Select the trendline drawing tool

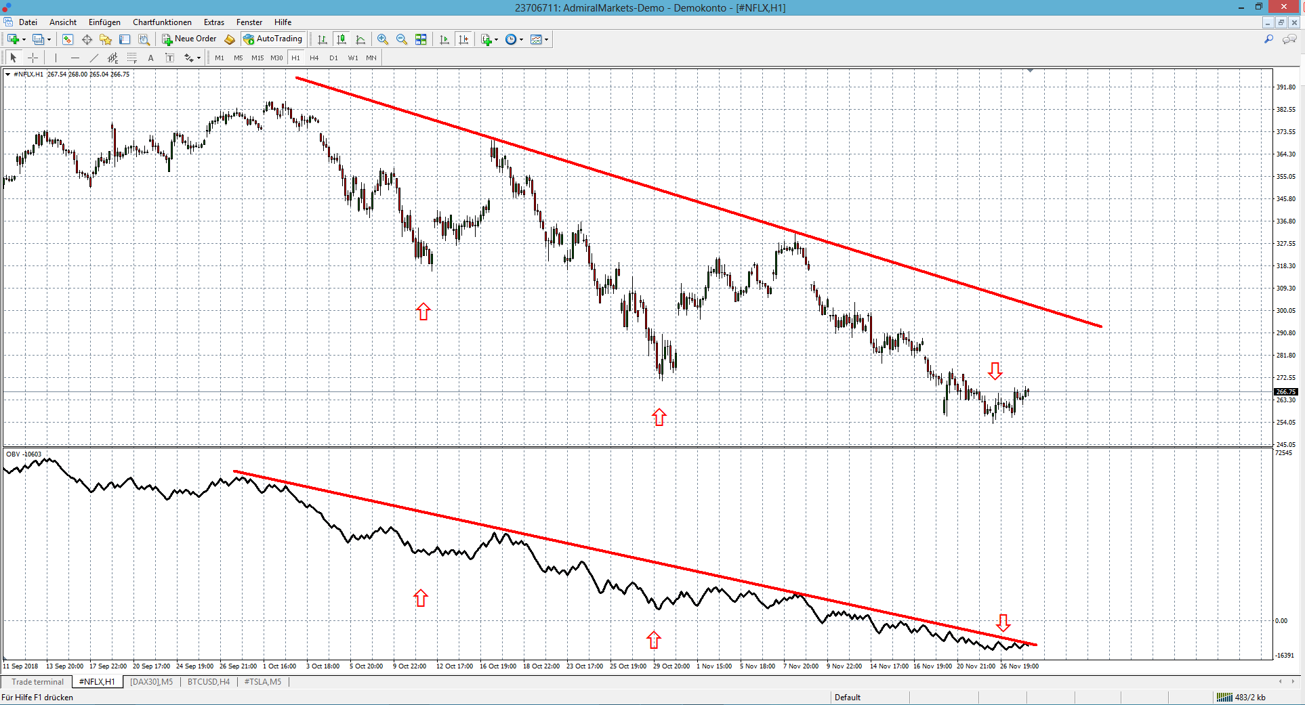click(x=94, y=58)
